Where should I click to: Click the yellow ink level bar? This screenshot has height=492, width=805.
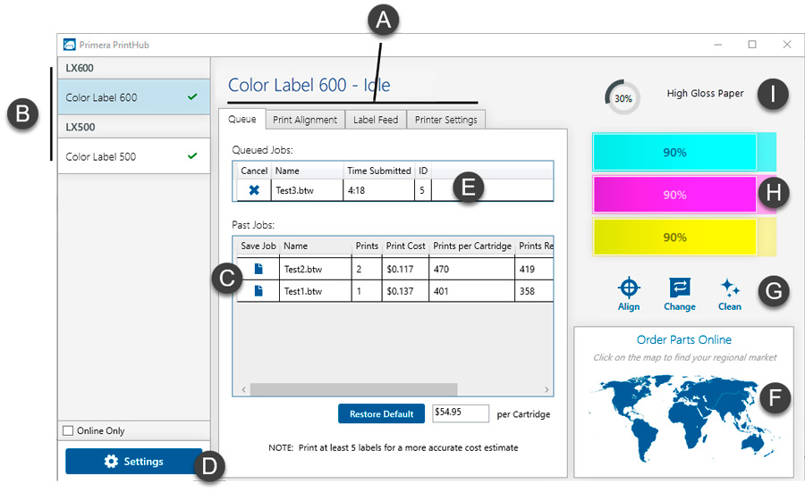click(684, 238)
